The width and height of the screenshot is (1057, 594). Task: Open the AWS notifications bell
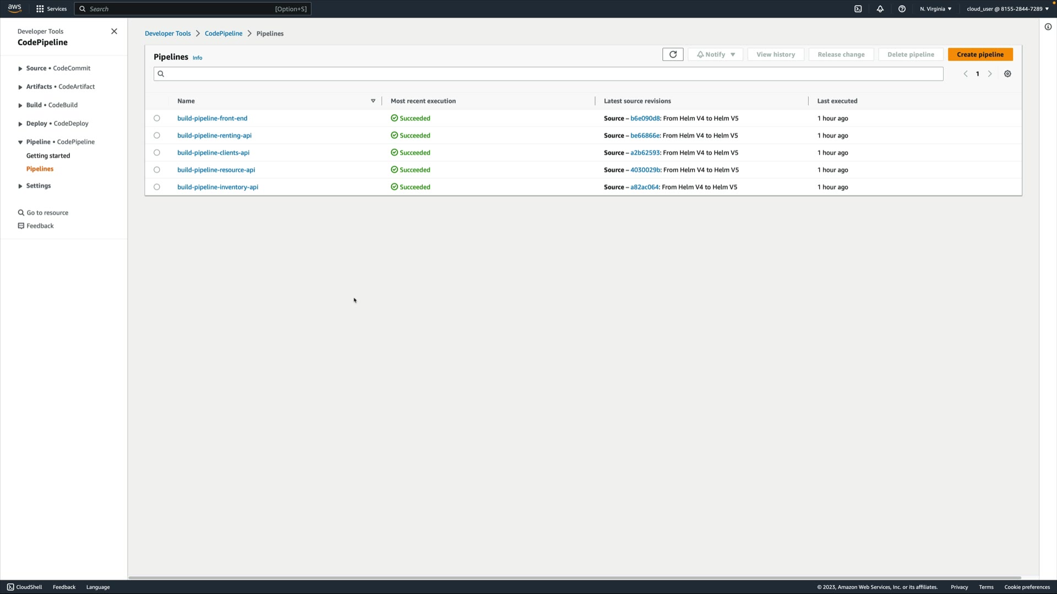click(880, 9)
